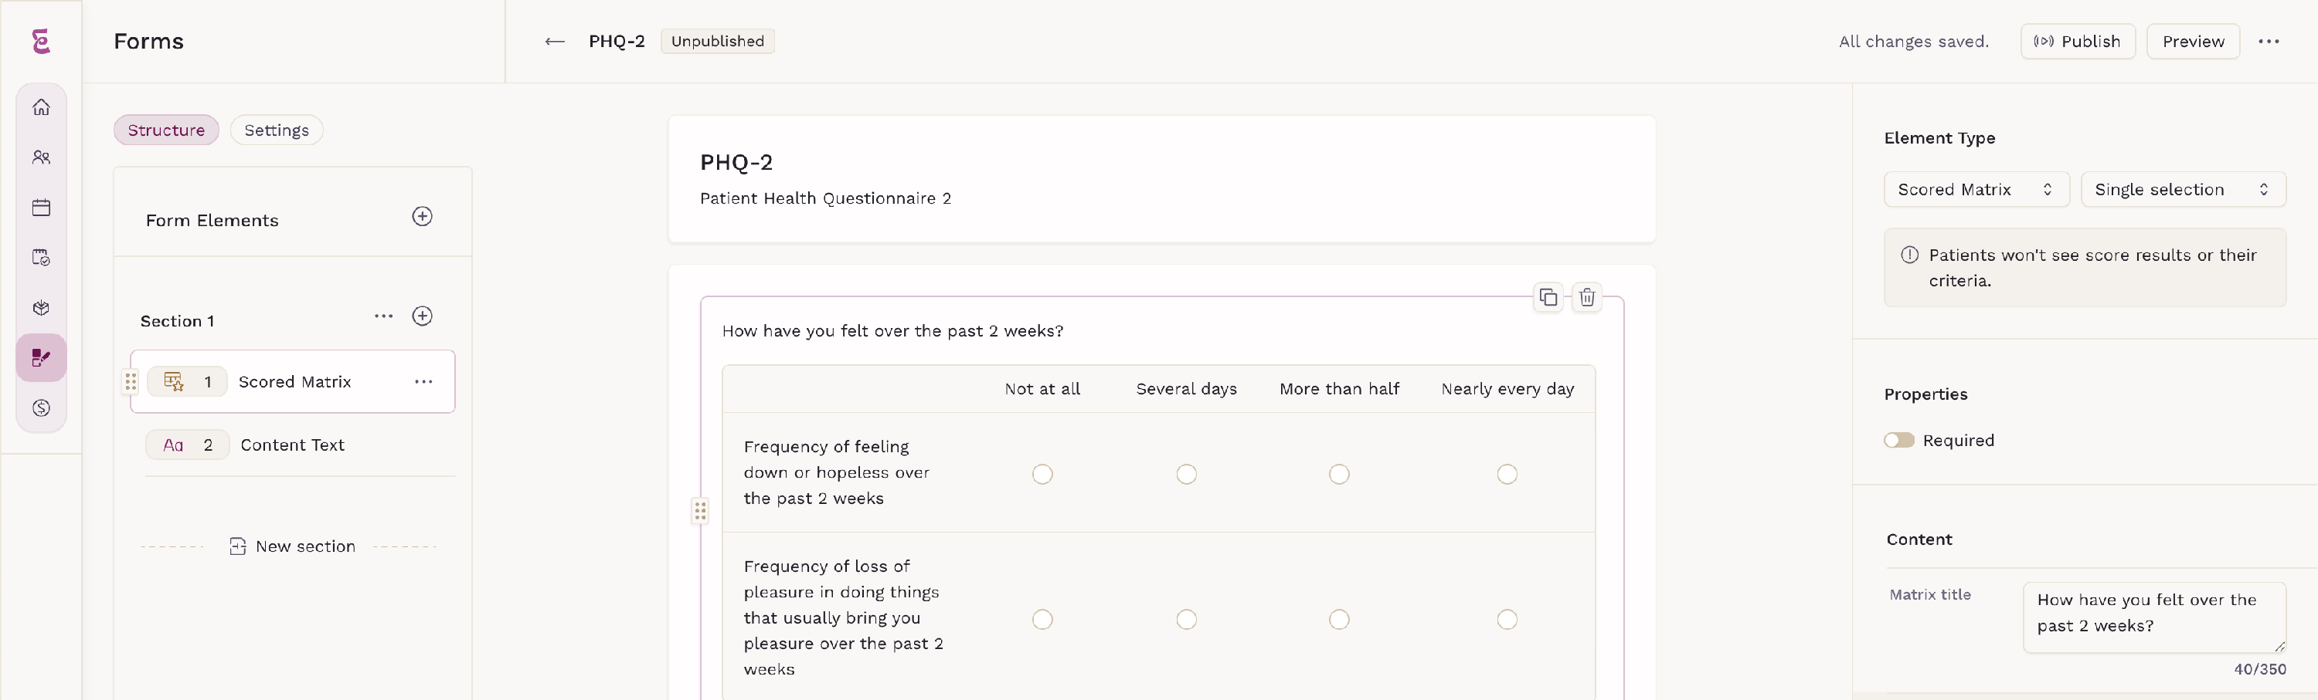
Task: Select "Not at all" for feeling down row
Action: pos(1042,474)
